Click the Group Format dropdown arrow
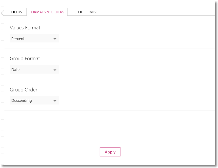218x168 pixels. click(55, 70)
